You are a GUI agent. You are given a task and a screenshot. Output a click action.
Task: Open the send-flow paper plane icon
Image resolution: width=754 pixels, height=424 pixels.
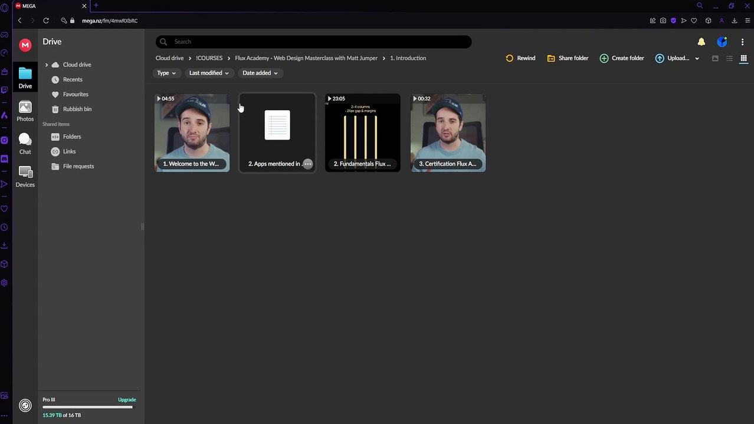coord(683,21)
